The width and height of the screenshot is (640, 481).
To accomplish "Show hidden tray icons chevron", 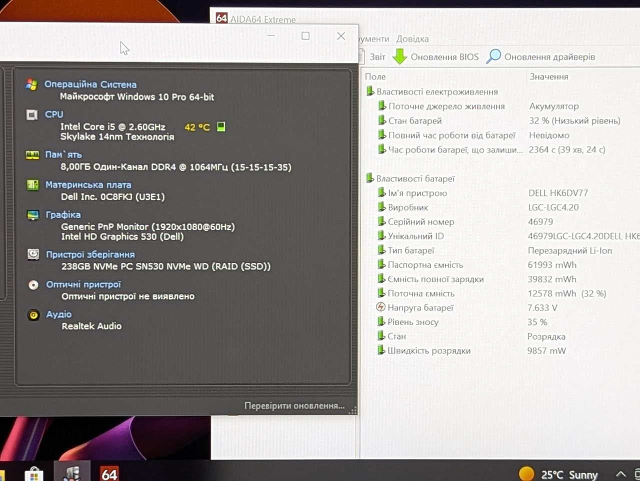I will click(620, 474).
